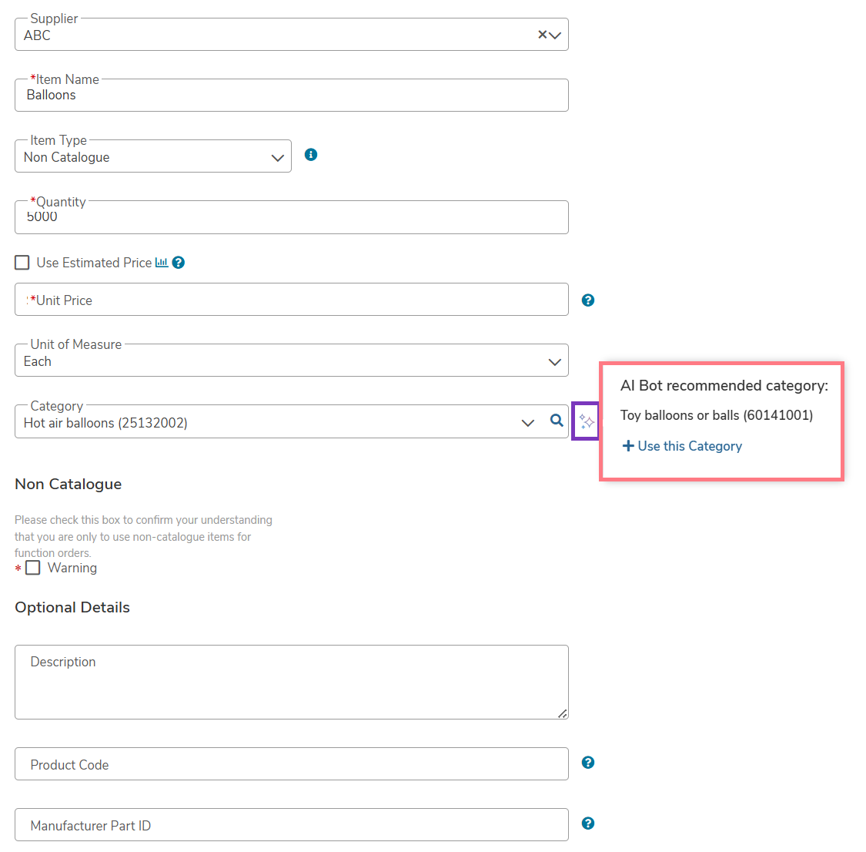The height and width of the screenshot is (852, 866).
Task: Click the Use this Category link
Action: pos(682,446)
